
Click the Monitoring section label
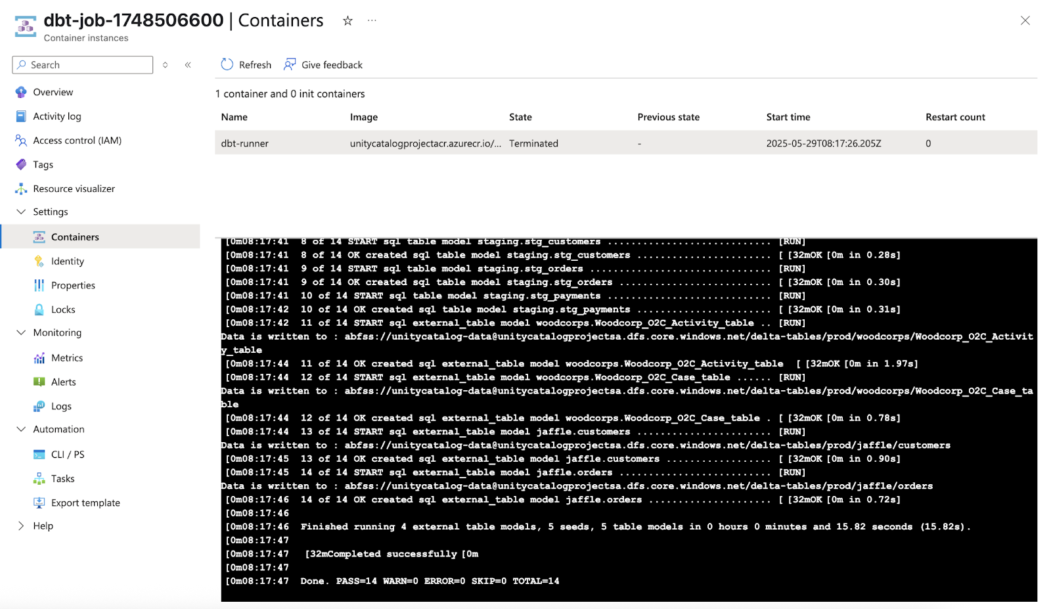pyautogui.click(x=58, y=332)
